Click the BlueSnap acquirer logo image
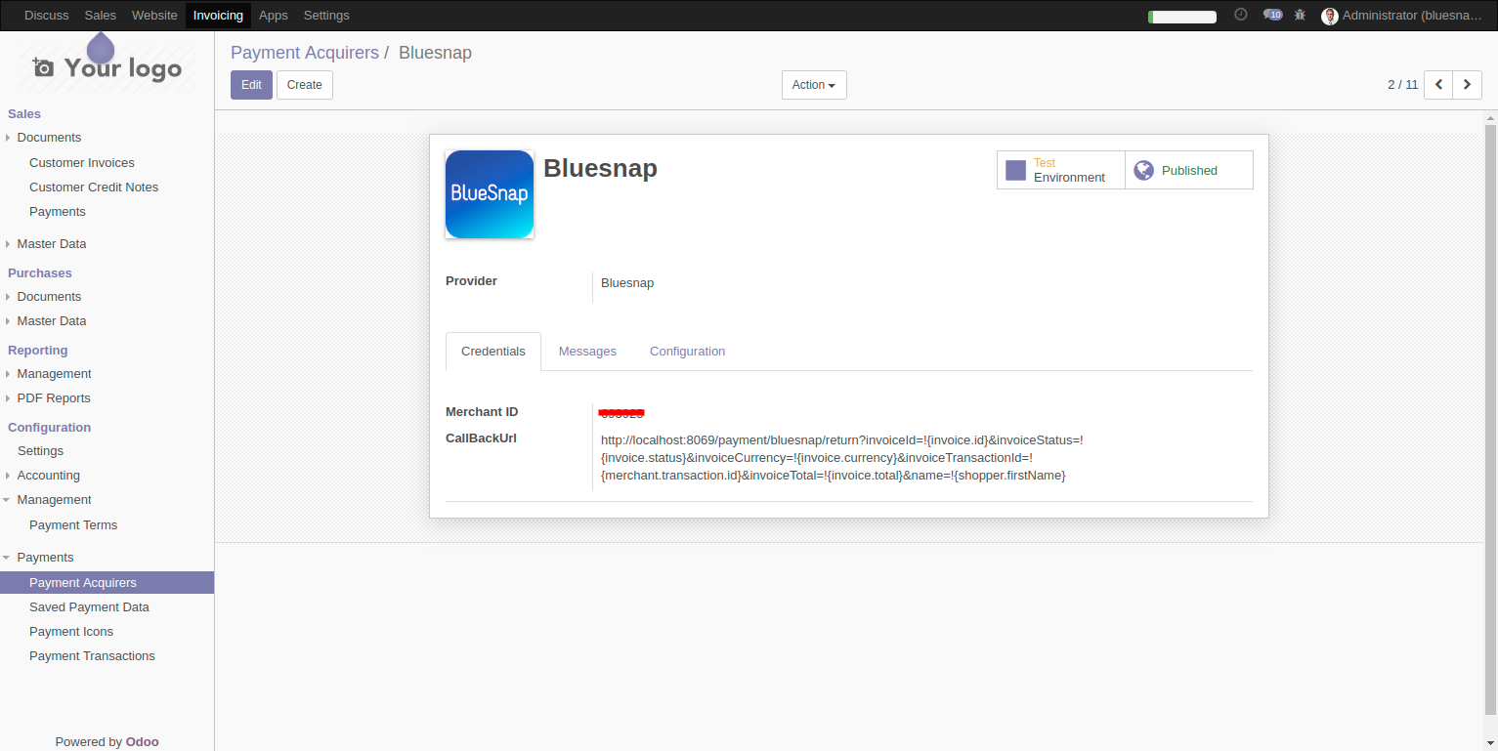The image size is (1498, 751). [490, 194]
